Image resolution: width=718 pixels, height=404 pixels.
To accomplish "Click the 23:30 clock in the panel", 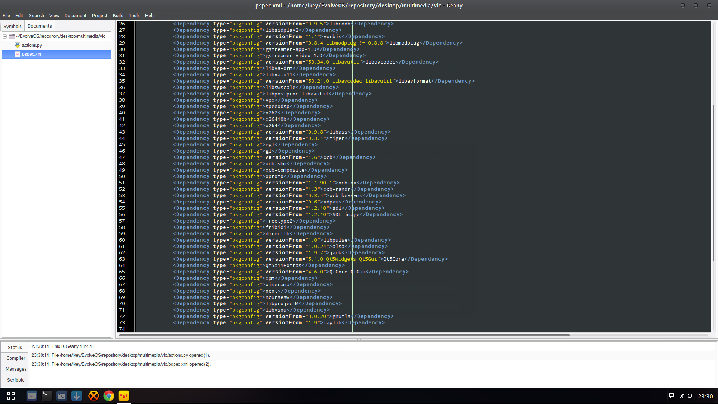I will (705, 396).
